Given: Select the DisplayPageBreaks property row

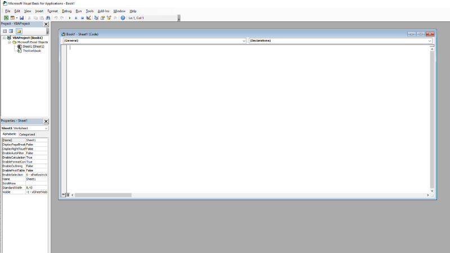Looking at the screenshot, I should tap(25, 144).
